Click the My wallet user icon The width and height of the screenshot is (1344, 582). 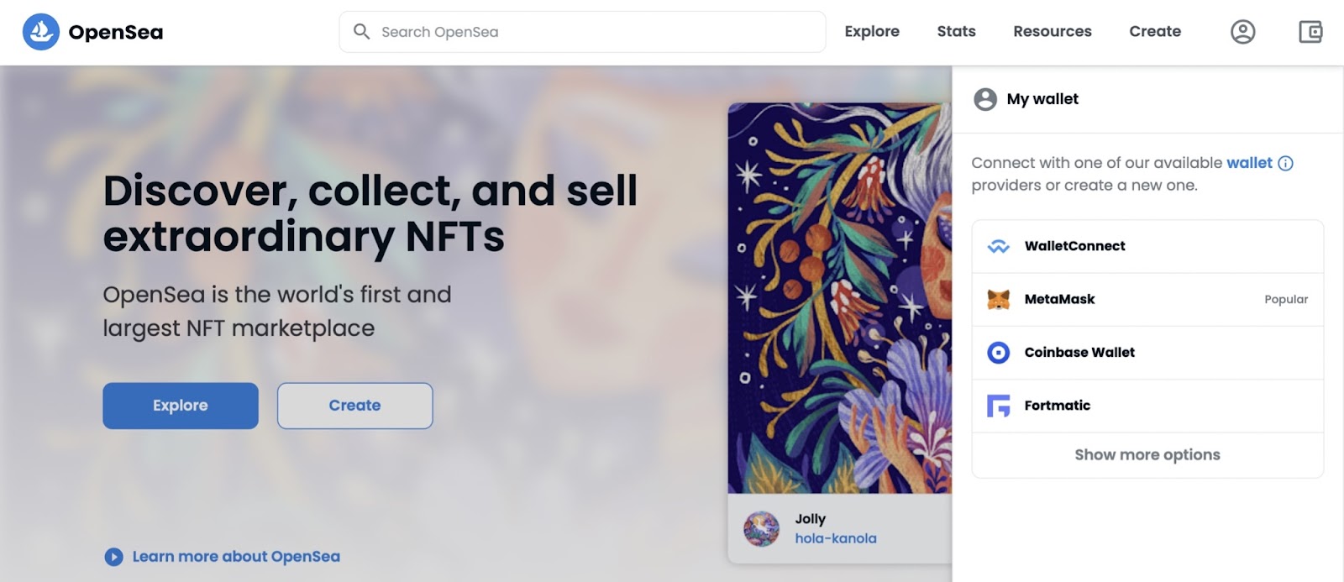984,98
